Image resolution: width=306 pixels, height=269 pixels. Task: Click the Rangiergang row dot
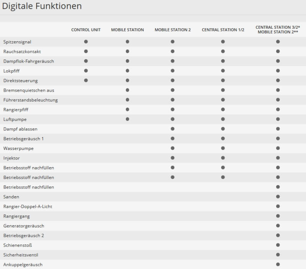point(278,216)
